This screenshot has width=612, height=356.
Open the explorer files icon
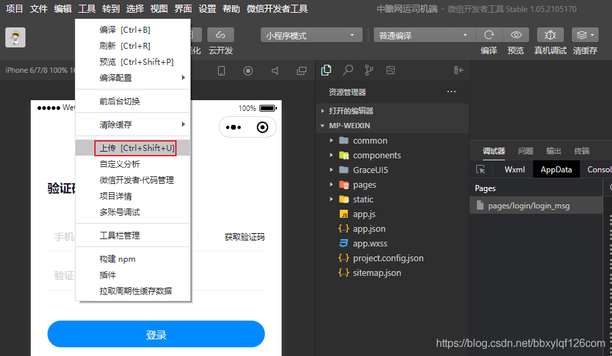tap(326, 70)
